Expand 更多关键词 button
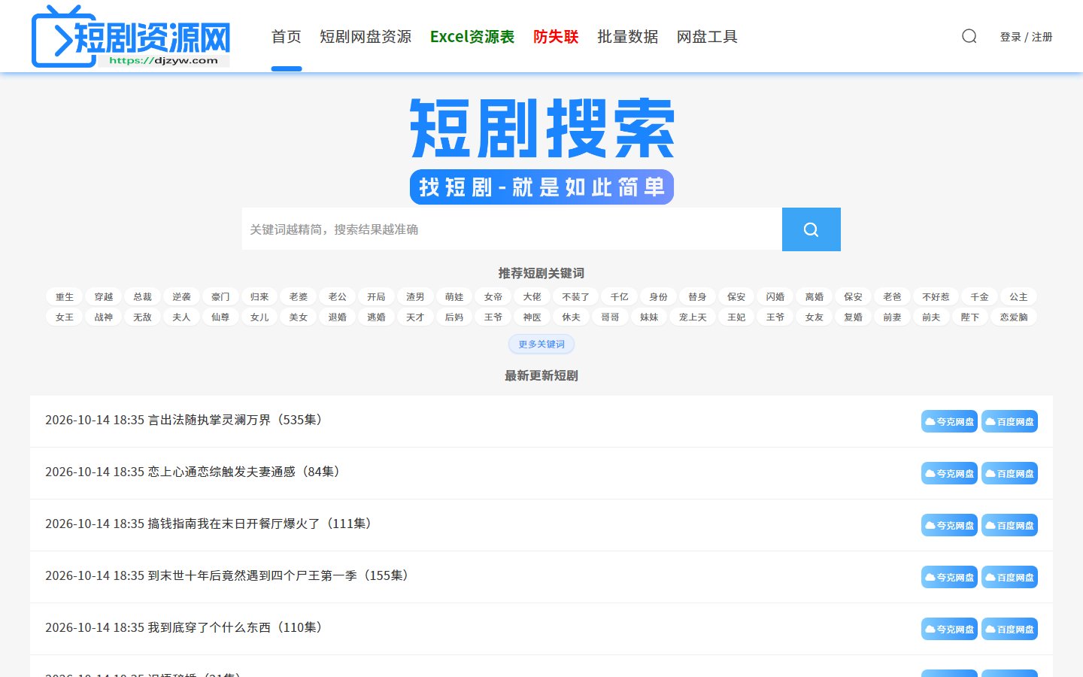The width and height of the screenshot is (1083, 677). point(541,345)
